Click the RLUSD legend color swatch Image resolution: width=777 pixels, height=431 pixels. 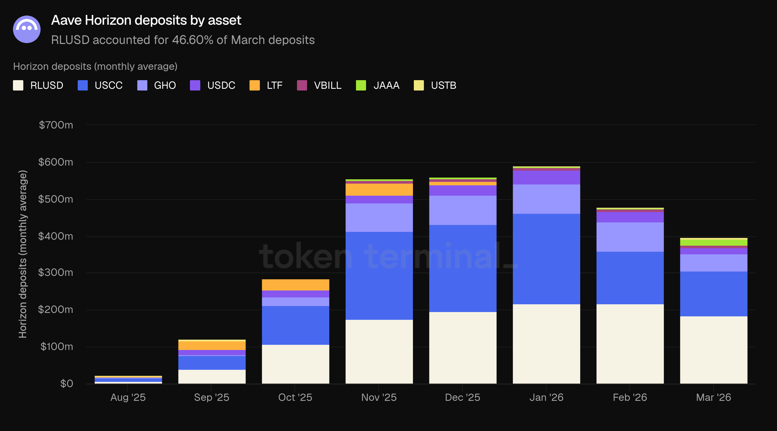click(18, 85)
